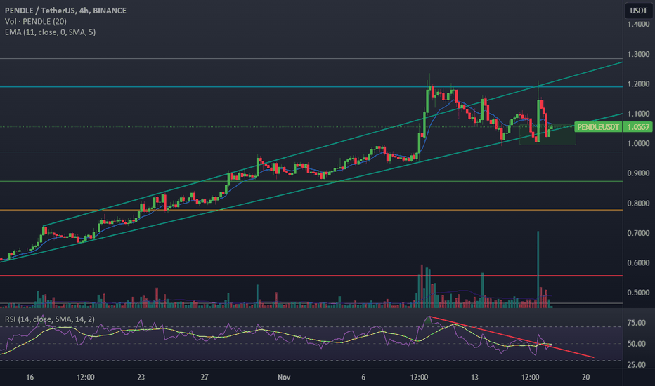The width and height of the screenshot is (655, 386).
Task: Click the 25.00 RSI axis label
Action: click(x=637, y=365)
